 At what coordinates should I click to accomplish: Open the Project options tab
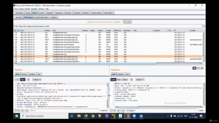tap(96, 13)
